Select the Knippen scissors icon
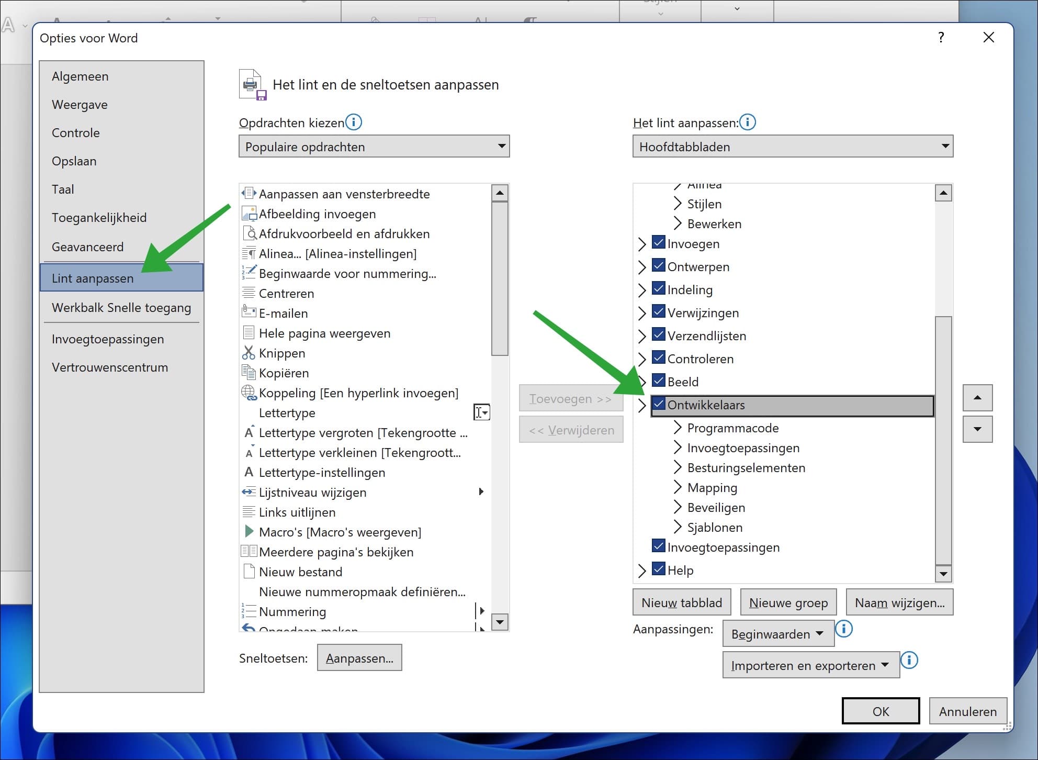Image resolution: width=1038 pixels, height=760 pixels. pos(248,353)
